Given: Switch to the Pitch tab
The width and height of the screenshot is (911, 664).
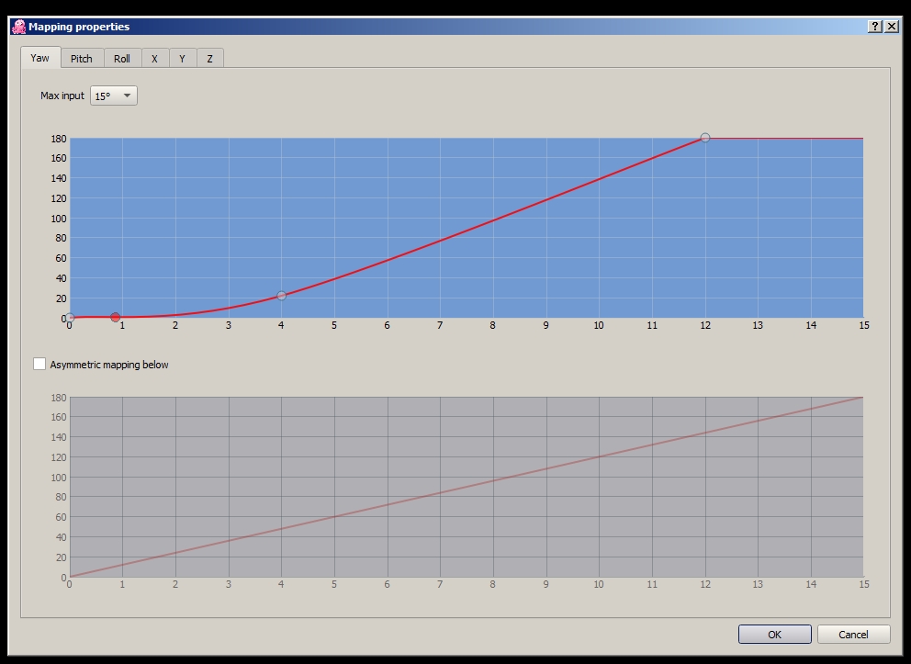Looking at the screenshot, I should coord(82,59).
